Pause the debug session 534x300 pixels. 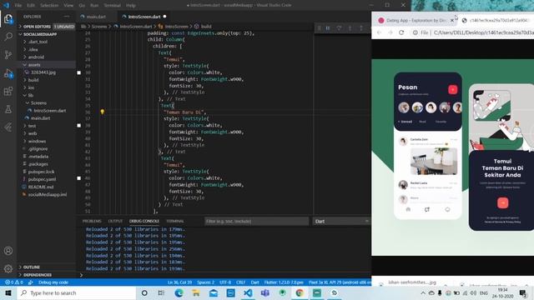328,28
